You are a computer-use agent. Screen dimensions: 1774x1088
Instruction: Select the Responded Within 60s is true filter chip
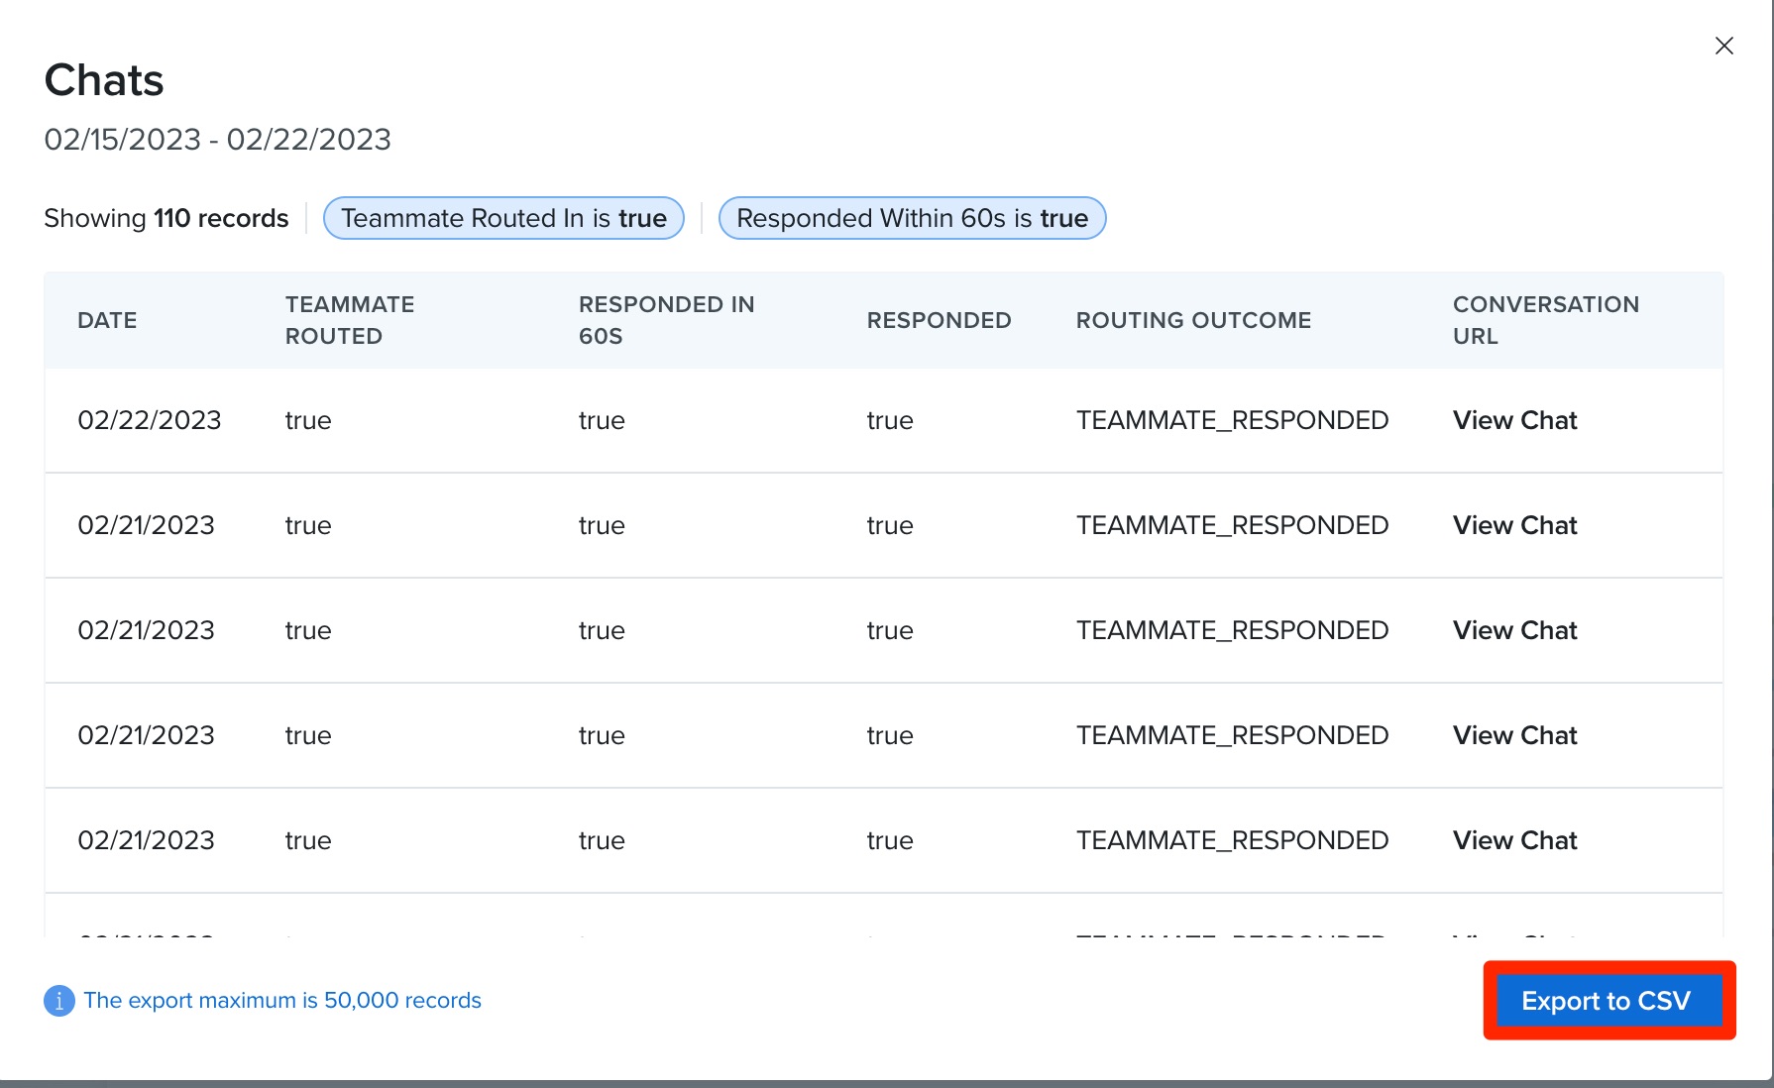coord(912,218)
